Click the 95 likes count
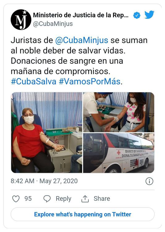Screen dimensions: 165x232 28,199
